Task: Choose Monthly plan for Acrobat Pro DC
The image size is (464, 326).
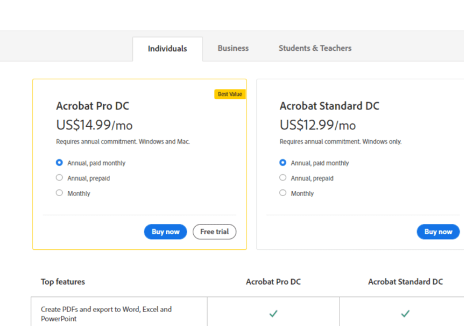Action: coord(59,193)
